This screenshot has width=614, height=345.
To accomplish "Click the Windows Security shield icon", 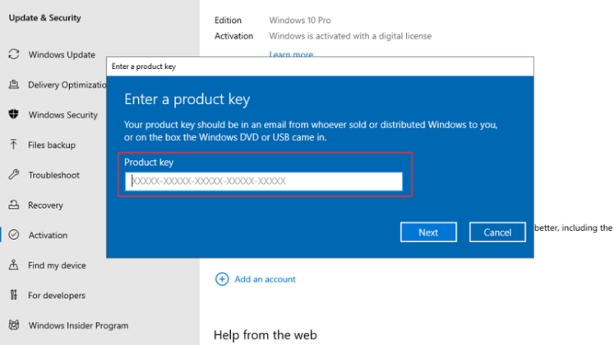I will click(x=13, y=115).
